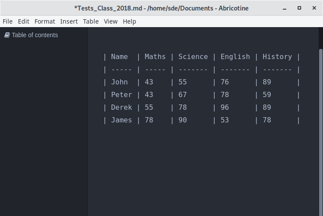Click Derek's History score 89

[267, 108]
